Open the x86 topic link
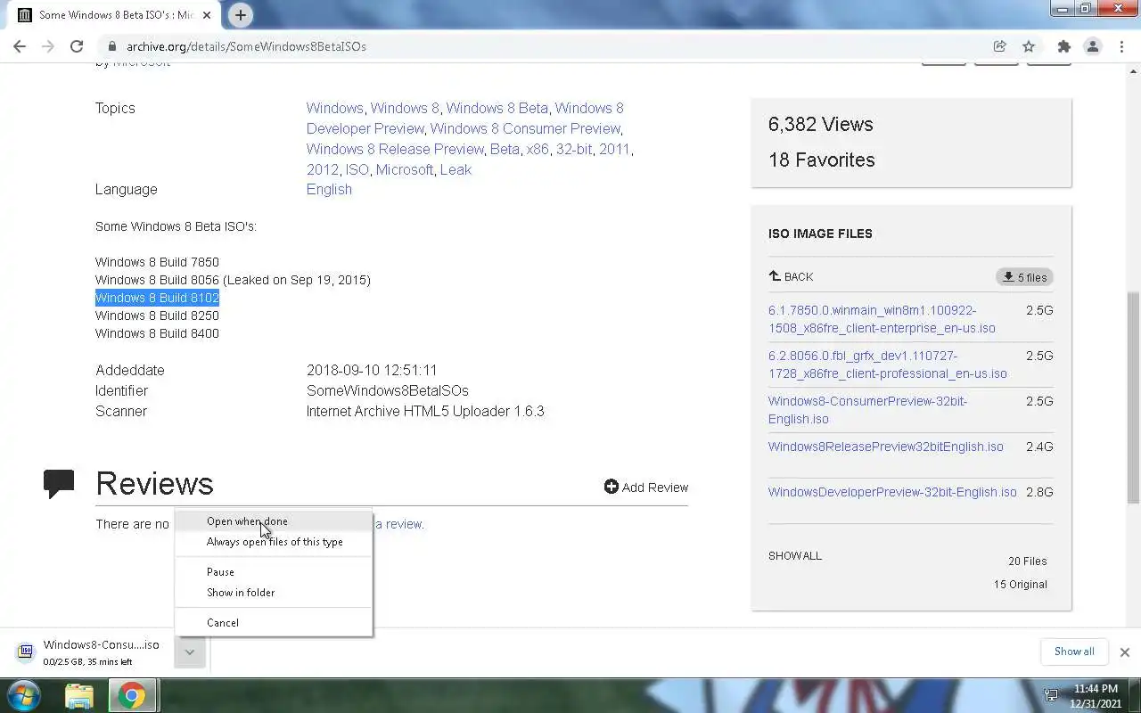 pos(538,149)
